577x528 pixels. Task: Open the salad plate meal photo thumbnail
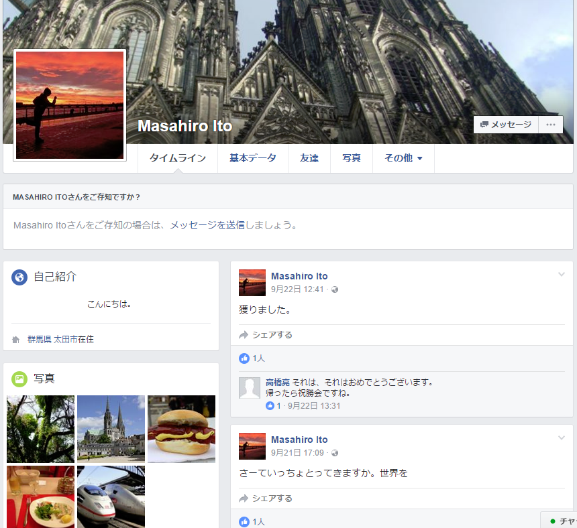tap(40, 497)
